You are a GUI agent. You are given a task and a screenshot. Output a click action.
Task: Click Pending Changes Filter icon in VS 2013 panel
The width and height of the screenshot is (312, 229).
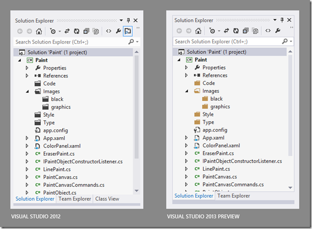click(212, 31)
